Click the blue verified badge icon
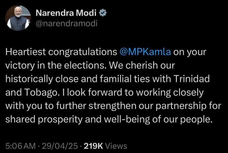 [102, 13]
